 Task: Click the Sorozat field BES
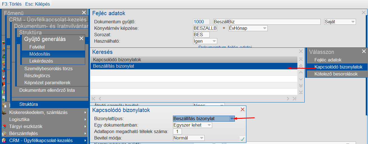point(201,35)
